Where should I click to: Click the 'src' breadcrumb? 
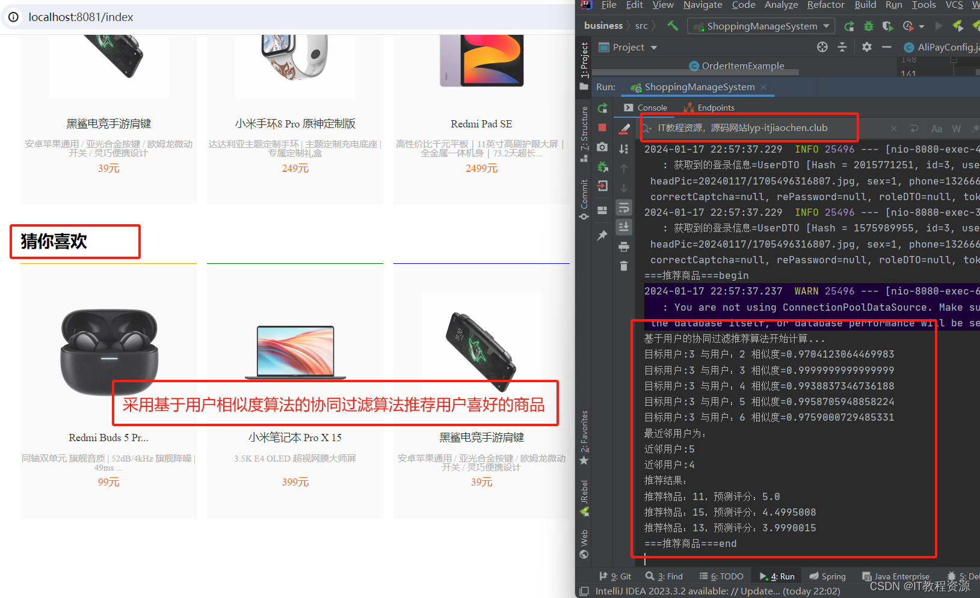click(641, 26)
